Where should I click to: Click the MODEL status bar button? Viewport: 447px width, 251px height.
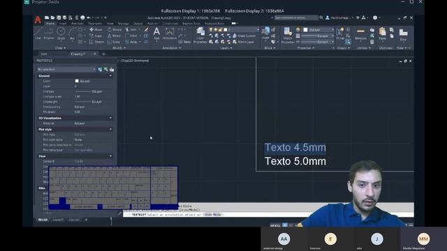point(275,225)
